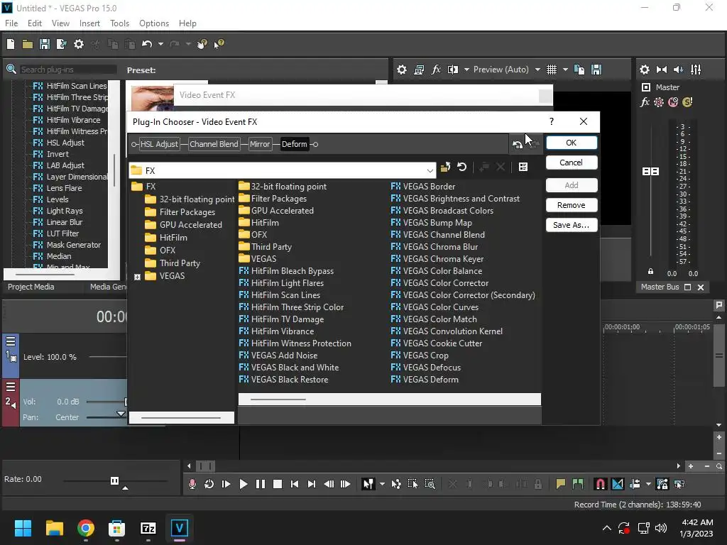
Task: Save preview snapshot to file
Action: tap(596, 70)
